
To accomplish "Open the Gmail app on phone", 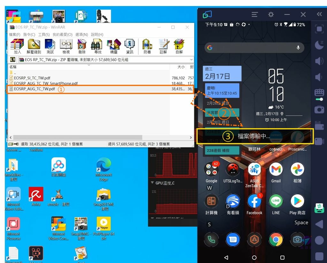I will click(x=276, y=170).
